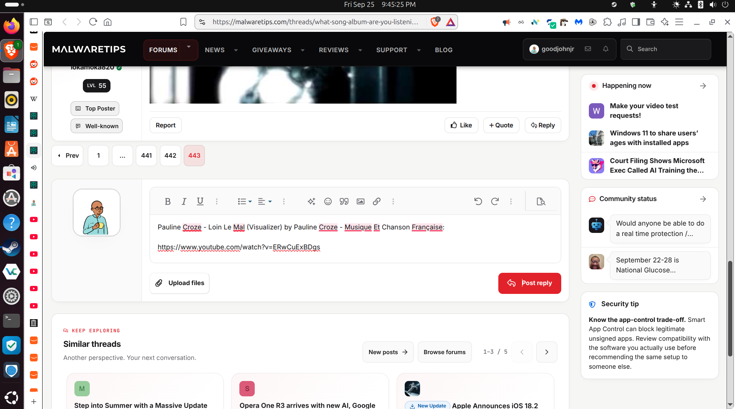Open the text alignment dropdown
The image size is (735, 409).
pos(265,201)
